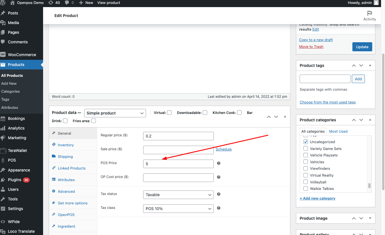Click the Add tag button
385x235 pixels.
click(358, 79)
